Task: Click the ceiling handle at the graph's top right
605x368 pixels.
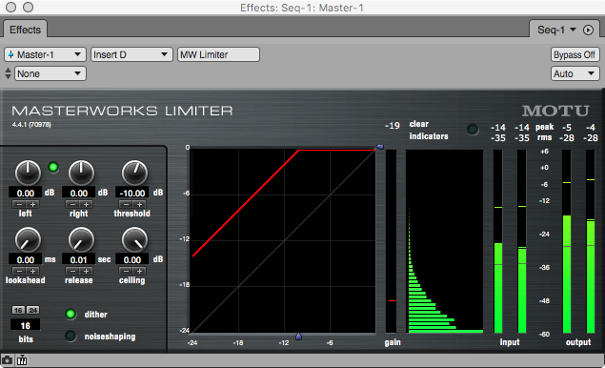Action: click(380, 147)
